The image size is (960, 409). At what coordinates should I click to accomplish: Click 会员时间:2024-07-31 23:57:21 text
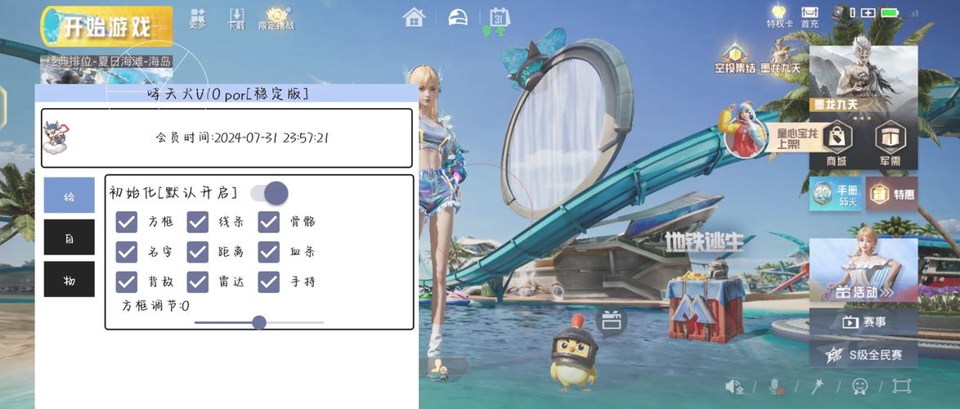pos(242,137)
